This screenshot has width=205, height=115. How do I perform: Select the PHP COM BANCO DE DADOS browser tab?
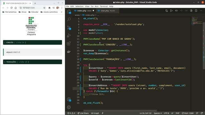click(x=17, y=3)
